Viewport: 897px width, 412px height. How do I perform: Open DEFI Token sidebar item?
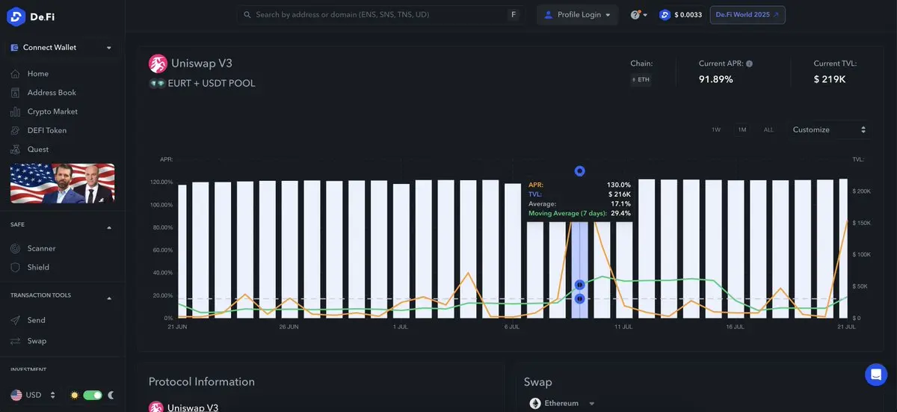47,130
